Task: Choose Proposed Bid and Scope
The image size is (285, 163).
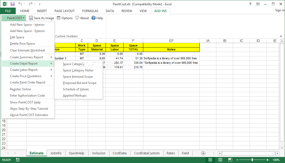Action: 79,83
